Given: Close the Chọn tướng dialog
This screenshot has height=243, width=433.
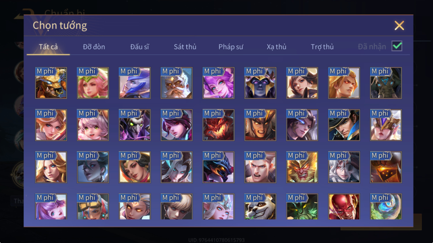Looking at the screenshot, I should pyautogui.click(x=399, y=26).
